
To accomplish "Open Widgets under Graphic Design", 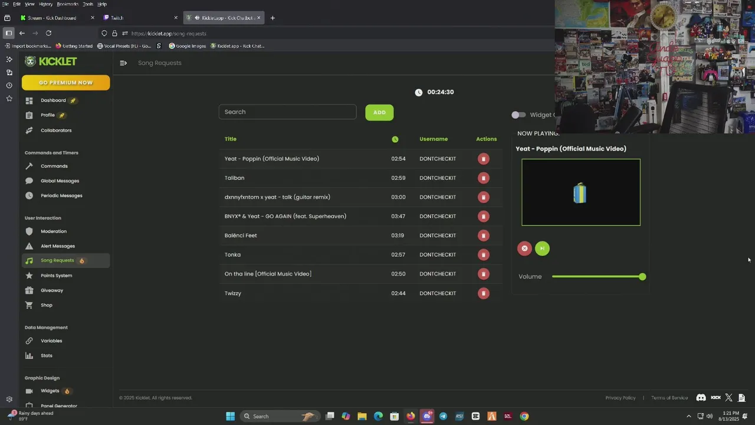I will point(65,391).
